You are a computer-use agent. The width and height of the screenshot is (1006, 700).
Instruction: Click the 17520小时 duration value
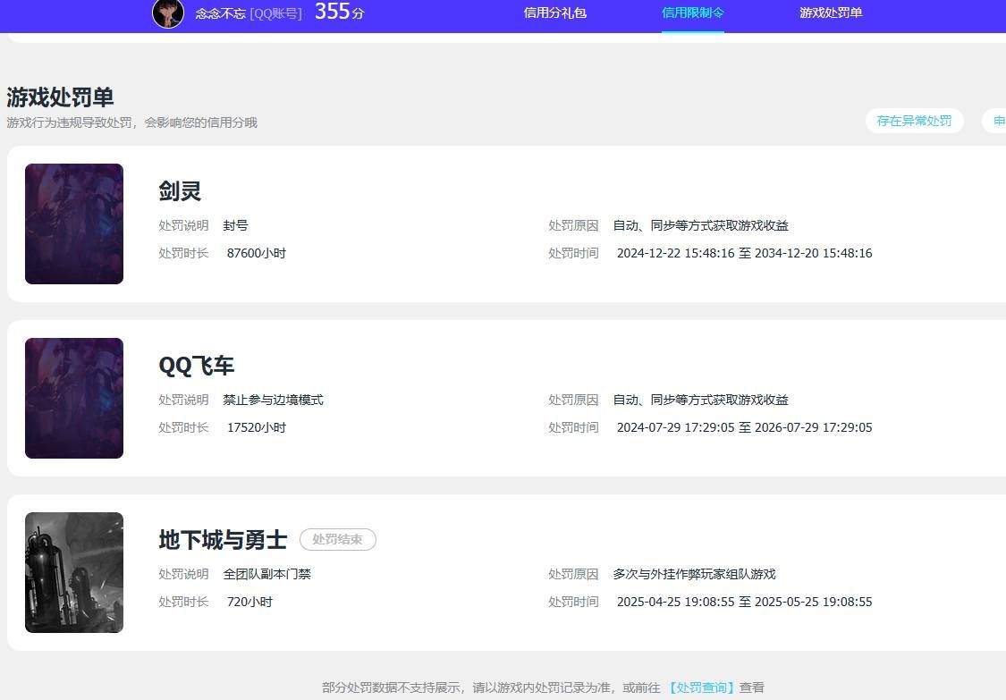257,427
